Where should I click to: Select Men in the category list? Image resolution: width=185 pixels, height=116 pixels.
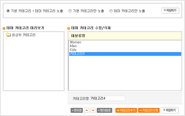coord(73,46)
